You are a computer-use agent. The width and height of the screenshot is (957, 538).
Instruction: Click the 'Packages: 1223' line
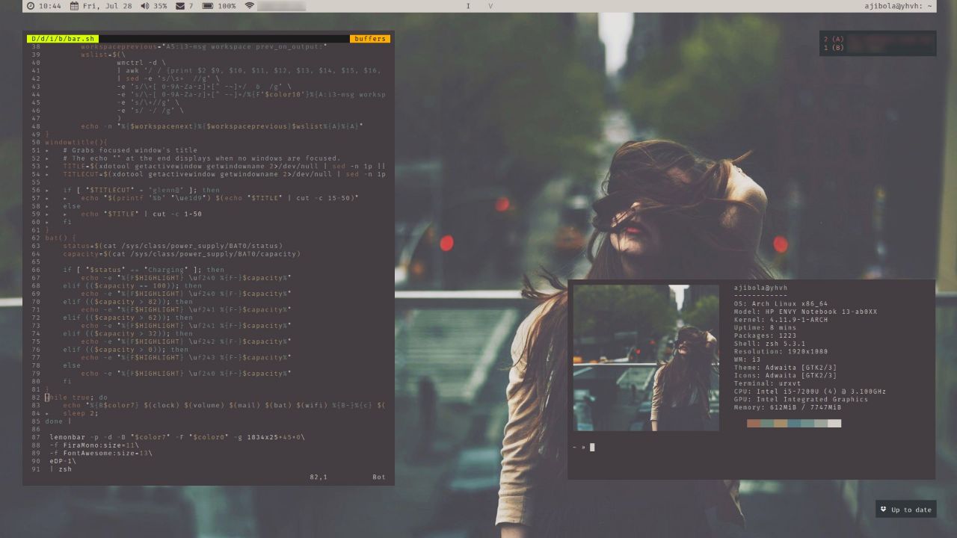[x=766, y=336]
